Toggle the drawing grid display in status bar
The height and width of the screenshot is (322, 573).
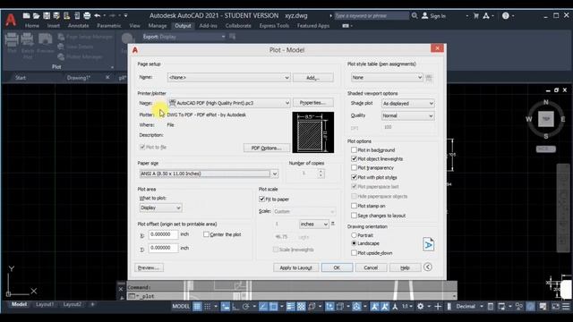pos(197,307)
